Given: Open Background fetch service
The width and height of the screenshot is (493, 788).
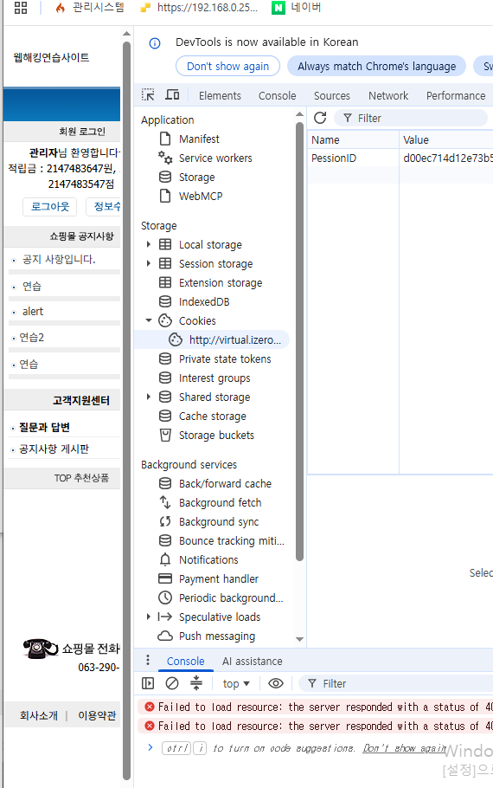Looking at the screenshot, I should [220, 502].
